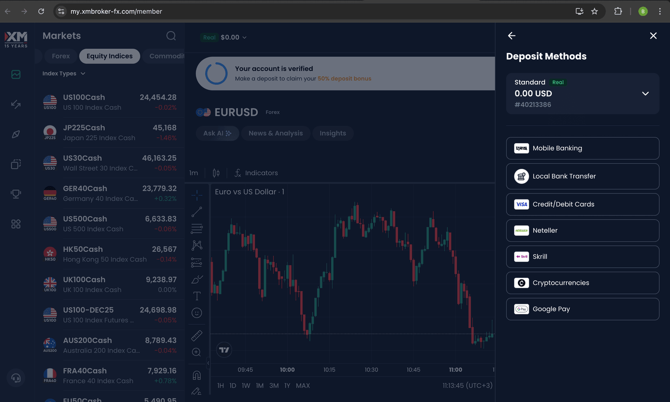Open the emoji sticker tool

click(197, 313)
